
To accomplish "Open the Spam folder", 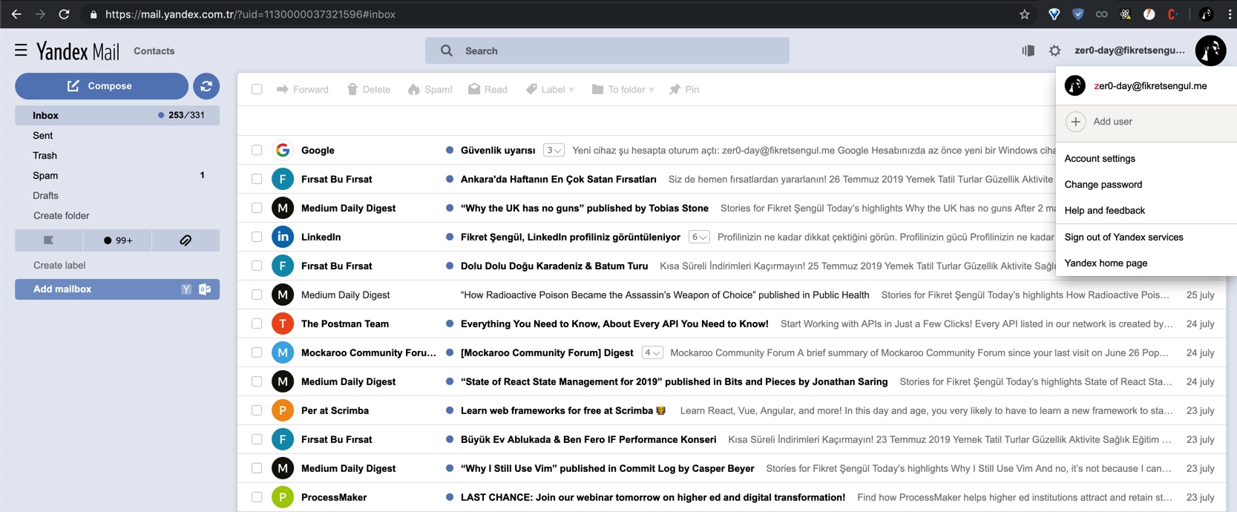I will click(x=117, y=176).
